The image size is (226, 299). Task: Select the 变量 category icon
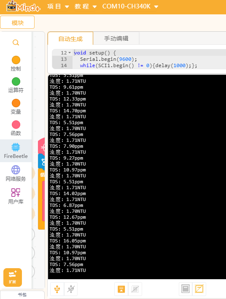pyautogui.click(x=16, y=103)
